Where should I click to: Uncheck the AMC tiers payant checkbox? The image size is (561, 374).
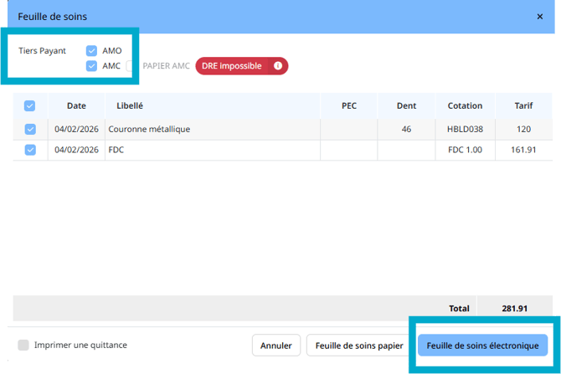92,66
